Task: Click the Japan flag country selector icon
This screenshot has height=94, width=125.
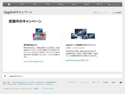Action: (x=120, y=82)
